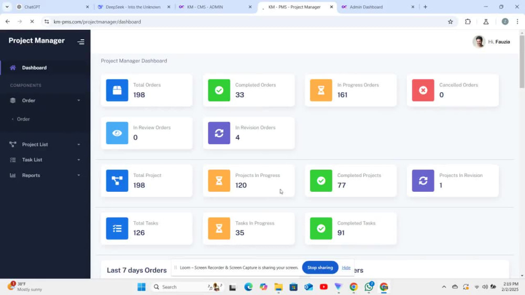Viewport: 525px width, 295px height.
Task: Open the Windows Start menu
Action: click(142, 287)
